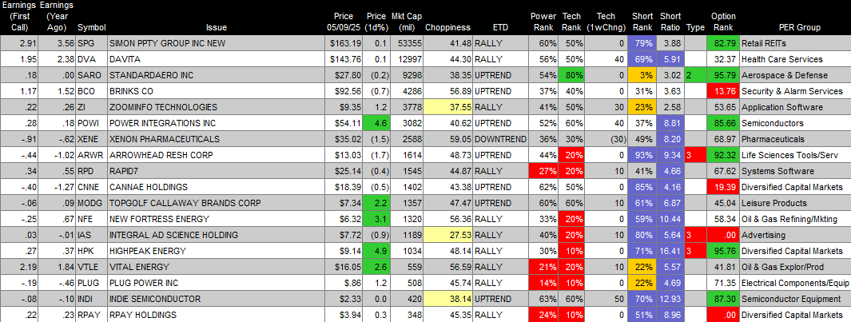The image size is (851, 322).
Task: Click the 16.41 Short Ratio cell
Action: tap(670, 251)
